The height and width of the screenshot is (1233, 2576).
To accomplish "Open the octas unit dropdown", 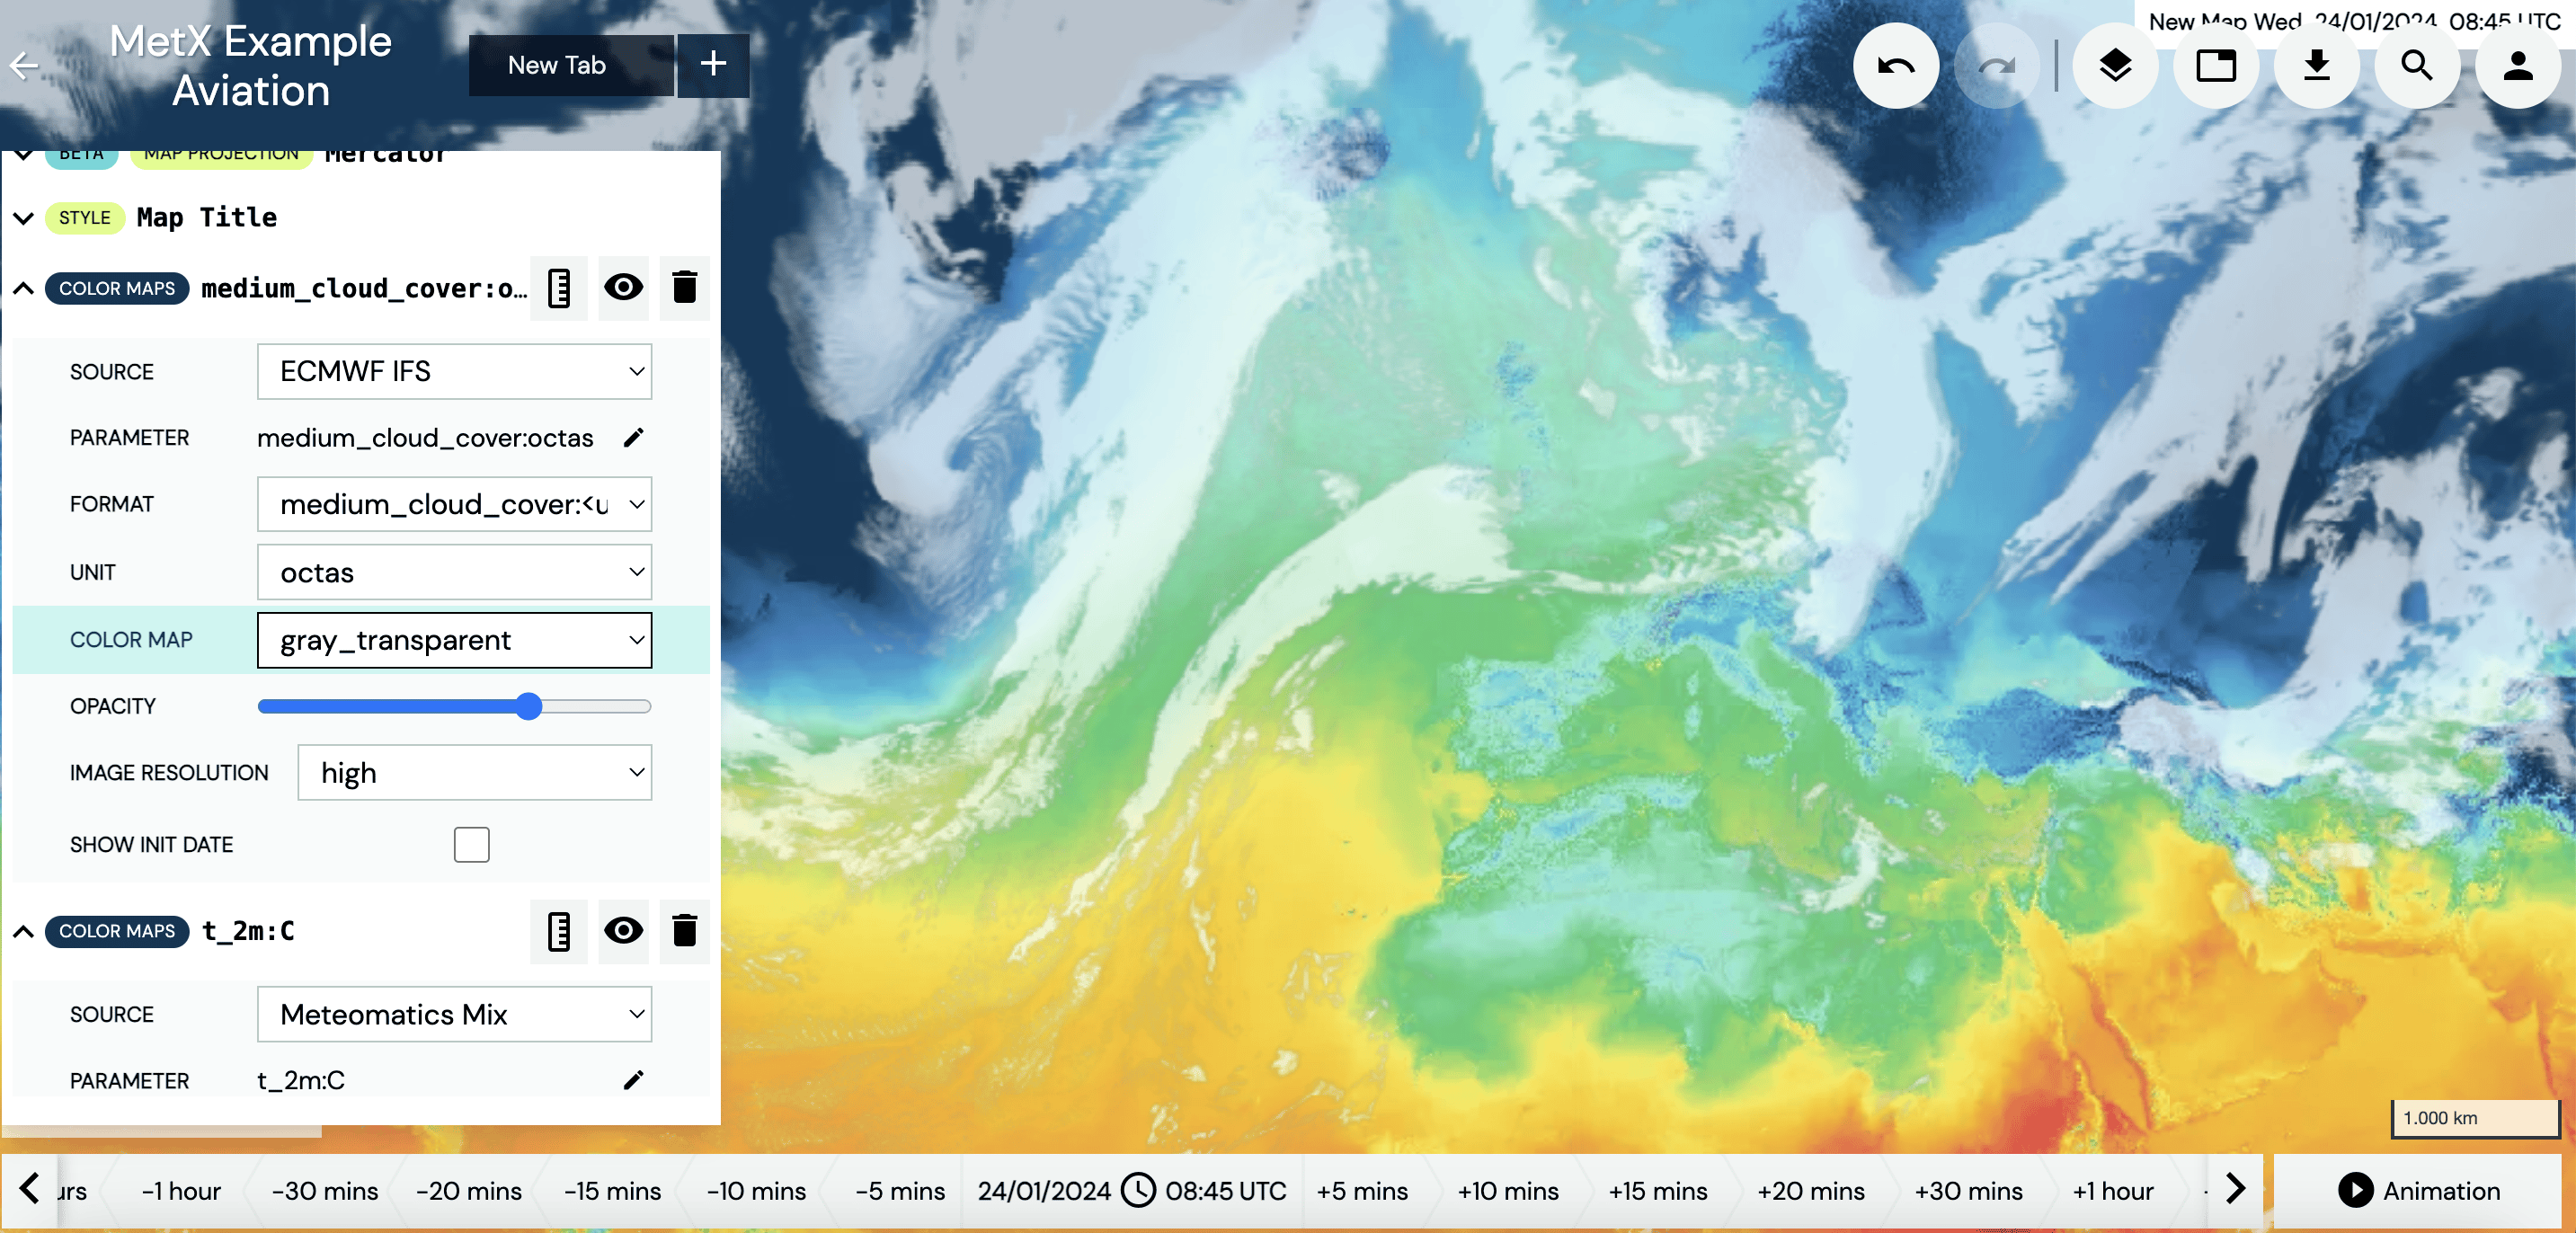I will pyautogui.click(x=454, y=572).
